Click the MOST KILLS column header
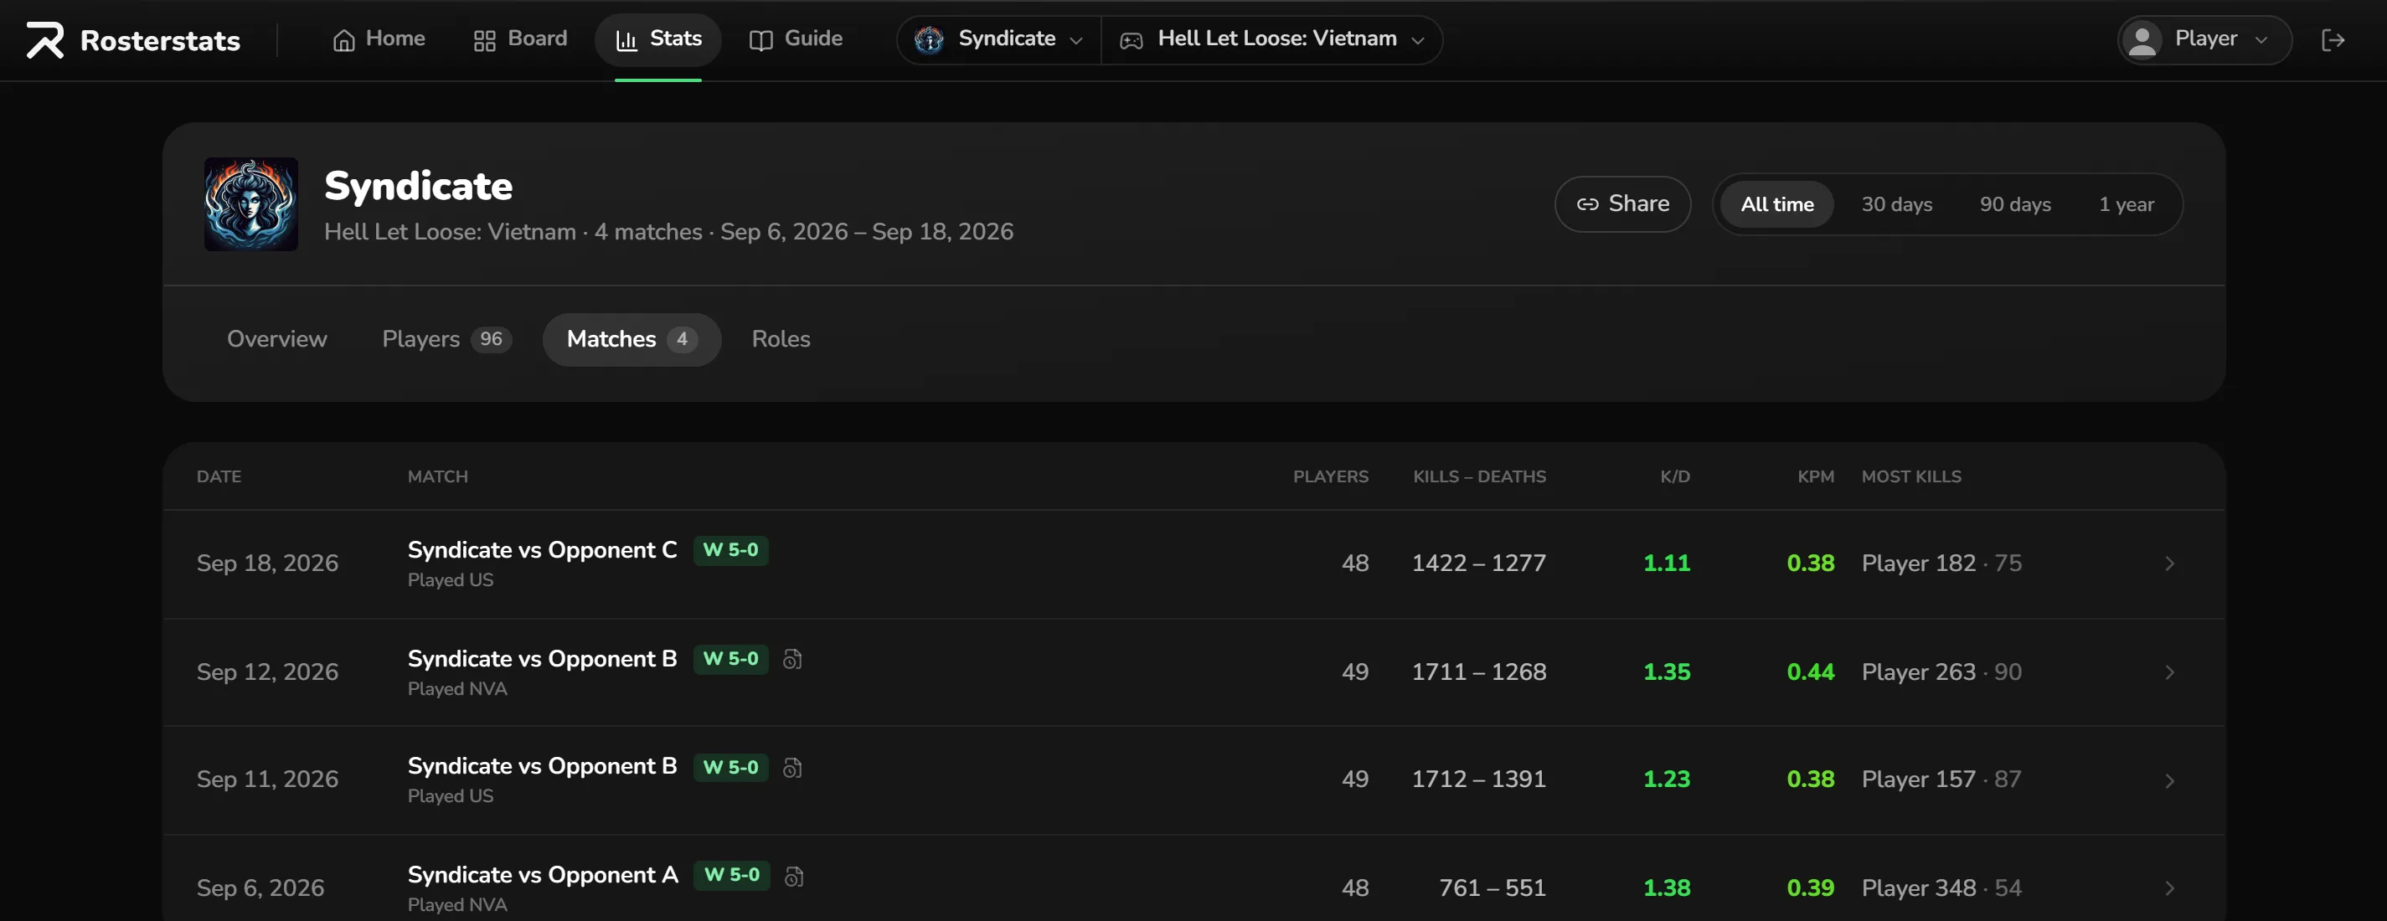This screenshot has width=2387, height=921. 1910,476
